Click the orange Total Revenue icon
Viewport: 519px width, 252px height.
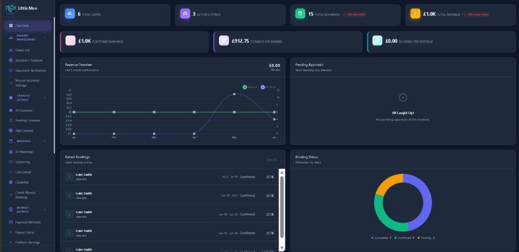[416, 14]
